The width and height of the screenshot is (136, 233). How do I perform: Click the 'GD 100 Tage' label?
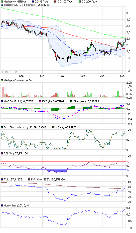[65, 2]
